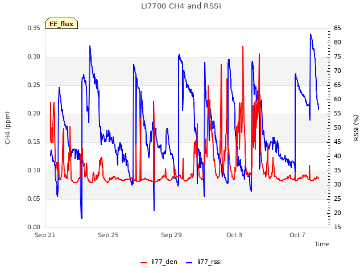Click the 25 value on RSSI axis
The width and height of the screenshot is (364, 273).
point(337,198)
